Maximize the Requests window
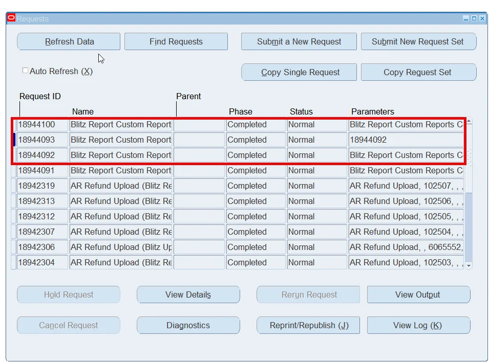 tap(474, 18)
